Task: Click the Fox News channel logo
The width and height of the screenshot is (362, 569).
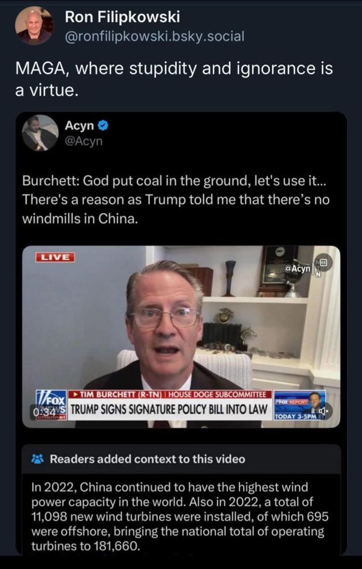Action: [51, 405]
